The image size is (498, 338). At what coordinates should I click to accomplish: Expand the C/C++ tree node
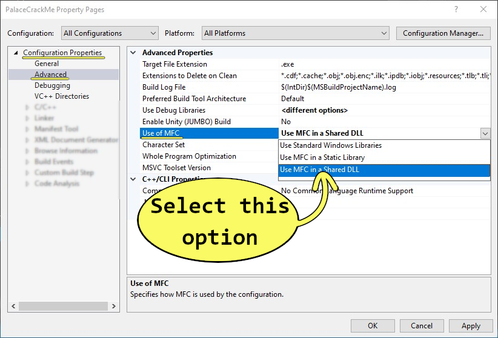[x=27, y=107]
